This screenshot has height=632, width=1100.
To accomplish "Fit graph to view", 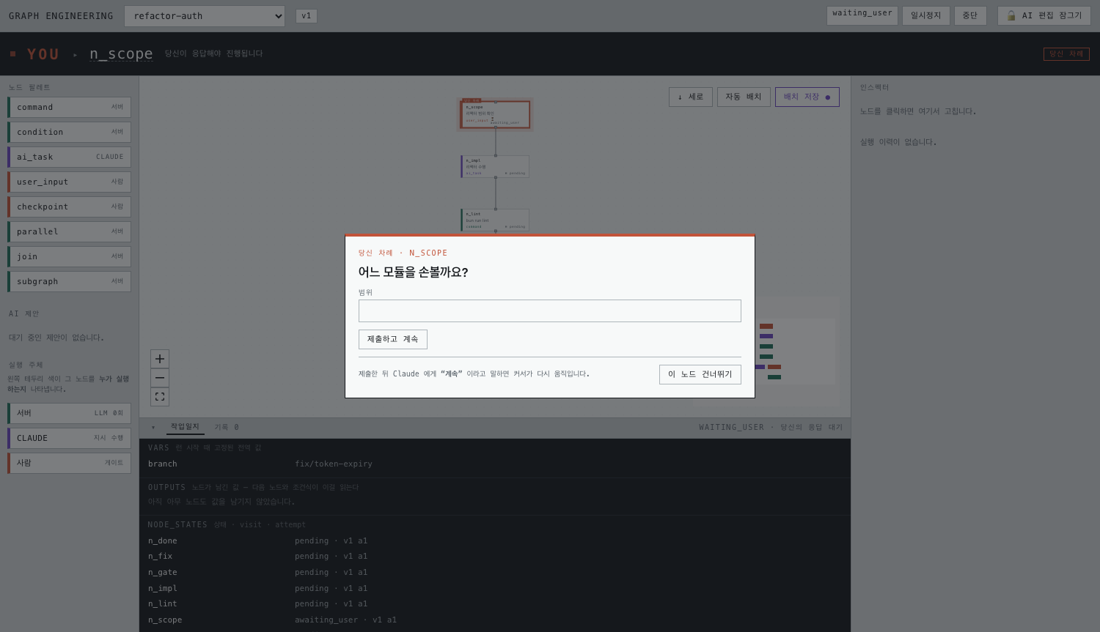I will pyautogui.click(x=160, y=397).
